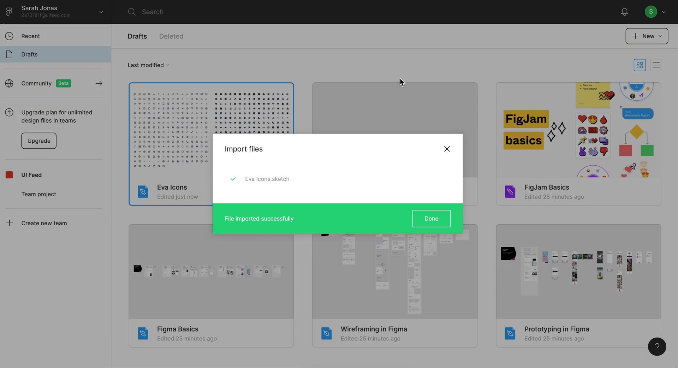The height and width of the screenshot is (368, 678).
Task: Open the help question mark button
Action: click(657, 346)
